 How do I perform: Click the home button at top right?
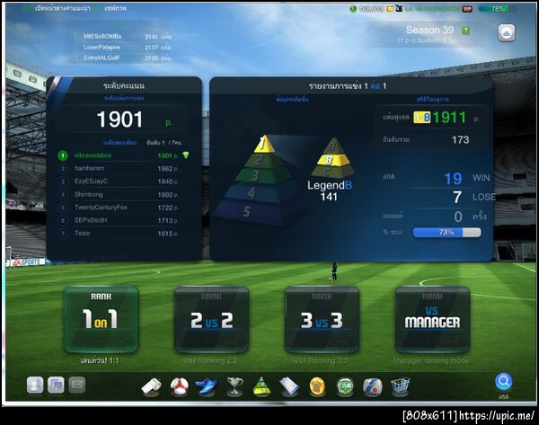[x=507, y=32]
